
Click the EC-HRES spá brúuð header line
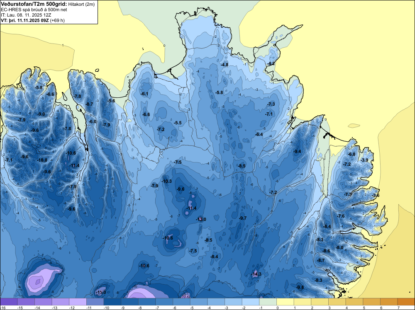[x=34, y=10]
